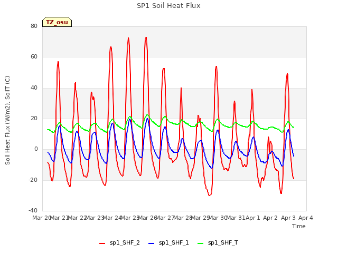This screenshot has width=338, height=253.
Task: Click the TZ_osu annotation label
Action: (57, 22)
